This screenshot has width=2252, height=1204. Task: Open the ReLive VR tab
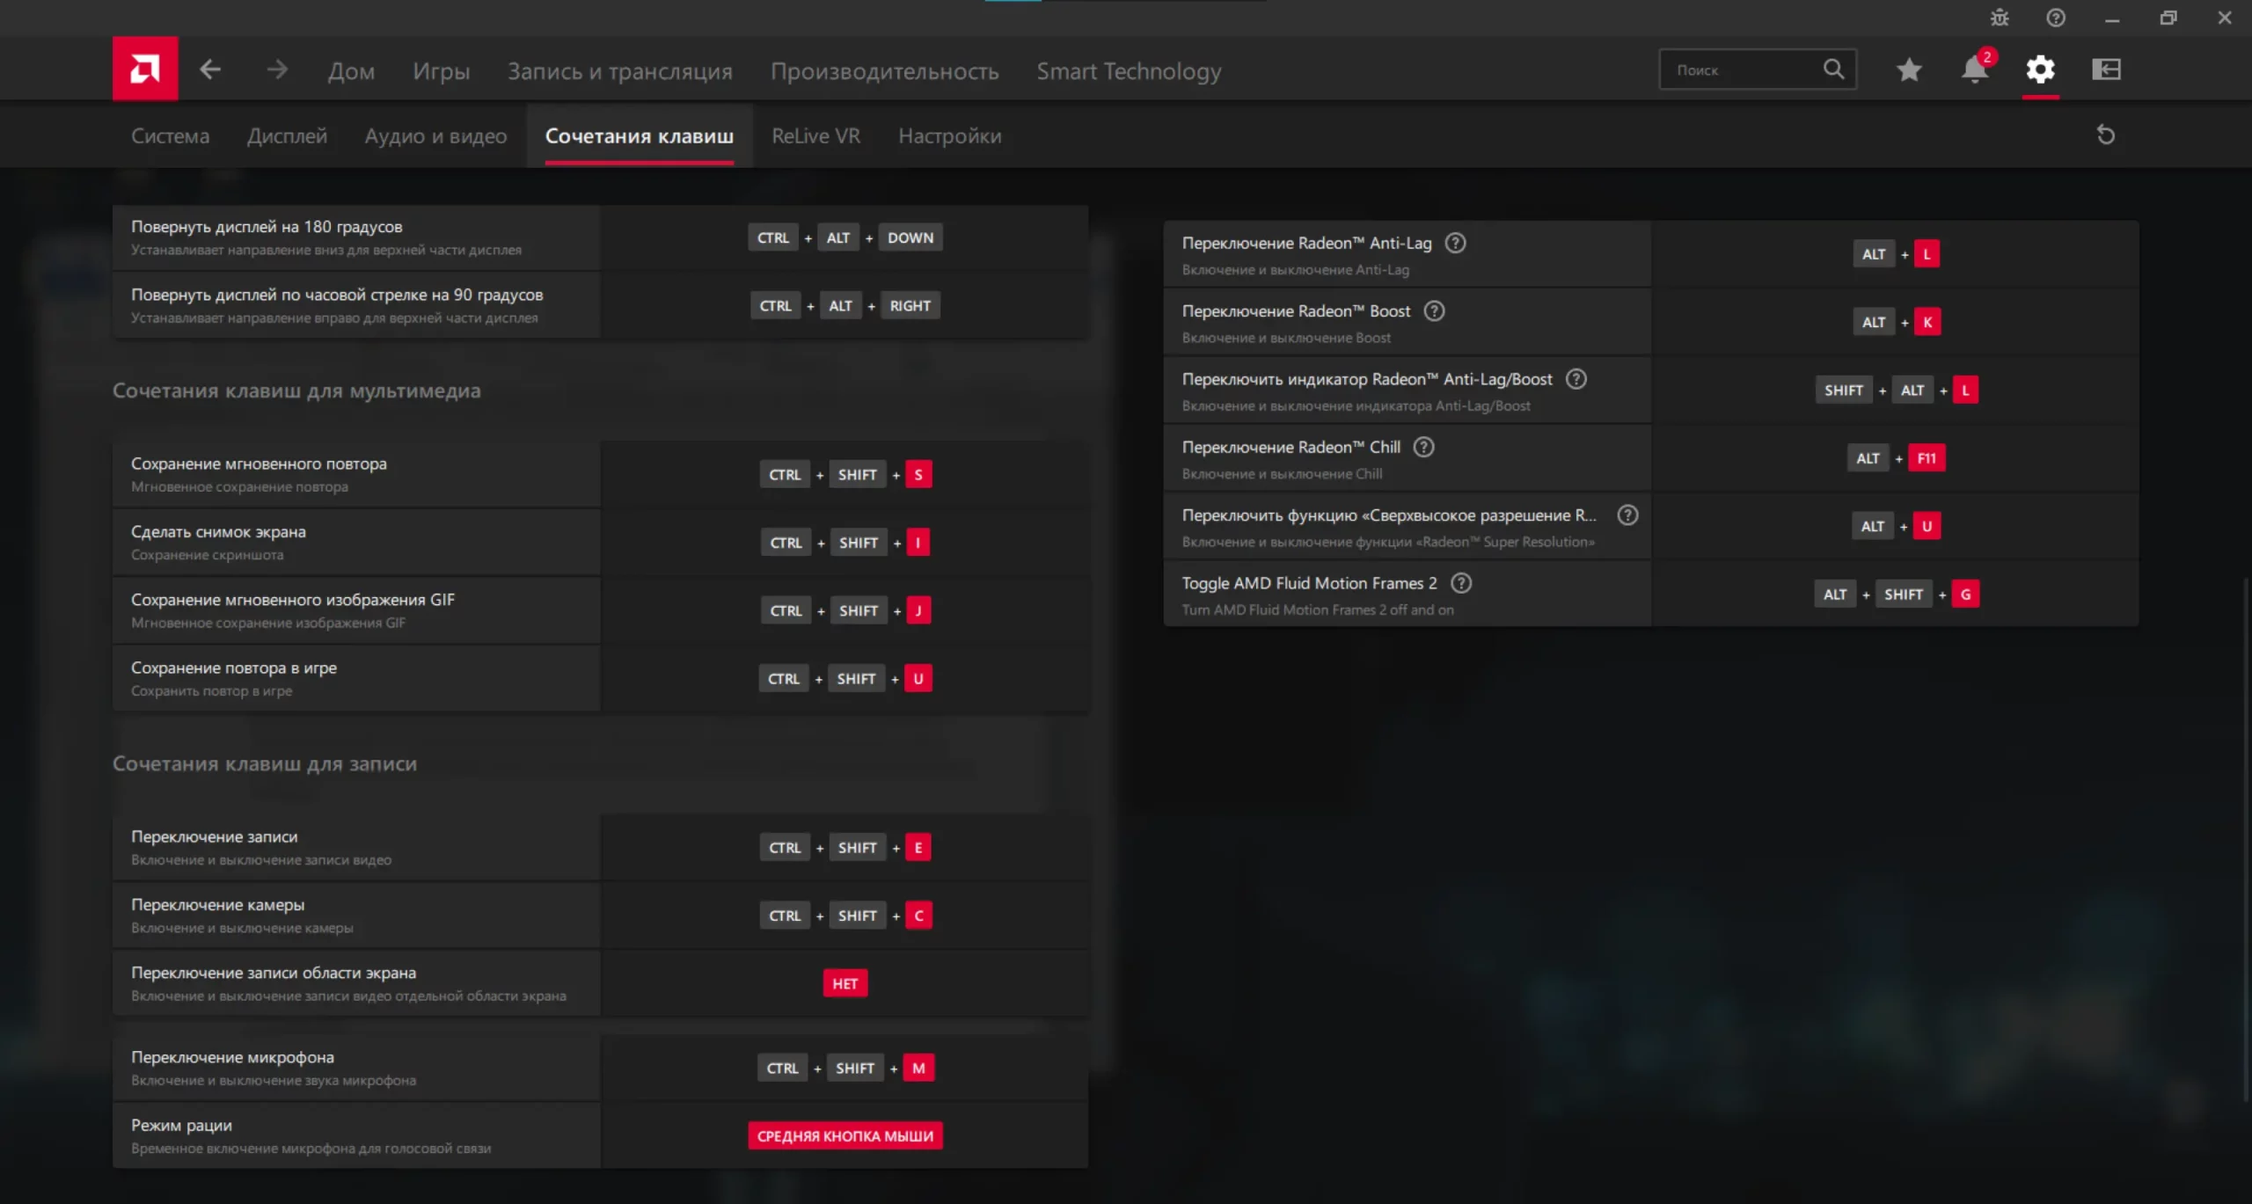(815, 136)
